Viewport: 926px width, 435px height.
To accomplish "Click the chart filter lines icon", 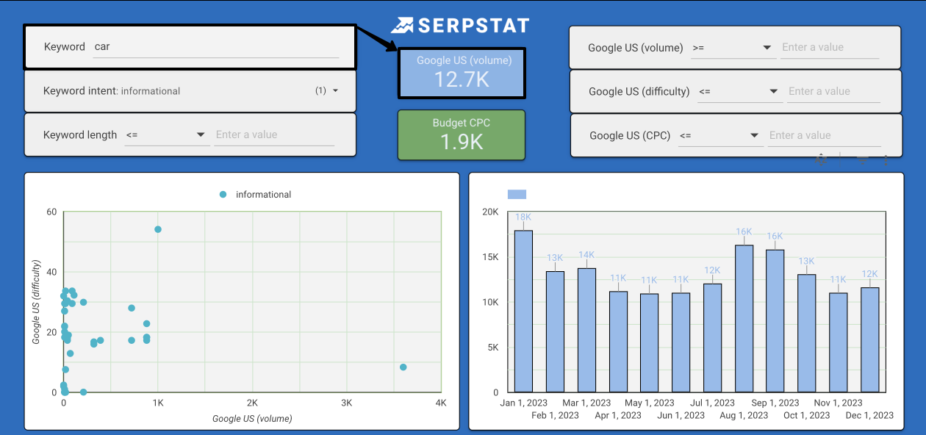I will click(863, 159).
